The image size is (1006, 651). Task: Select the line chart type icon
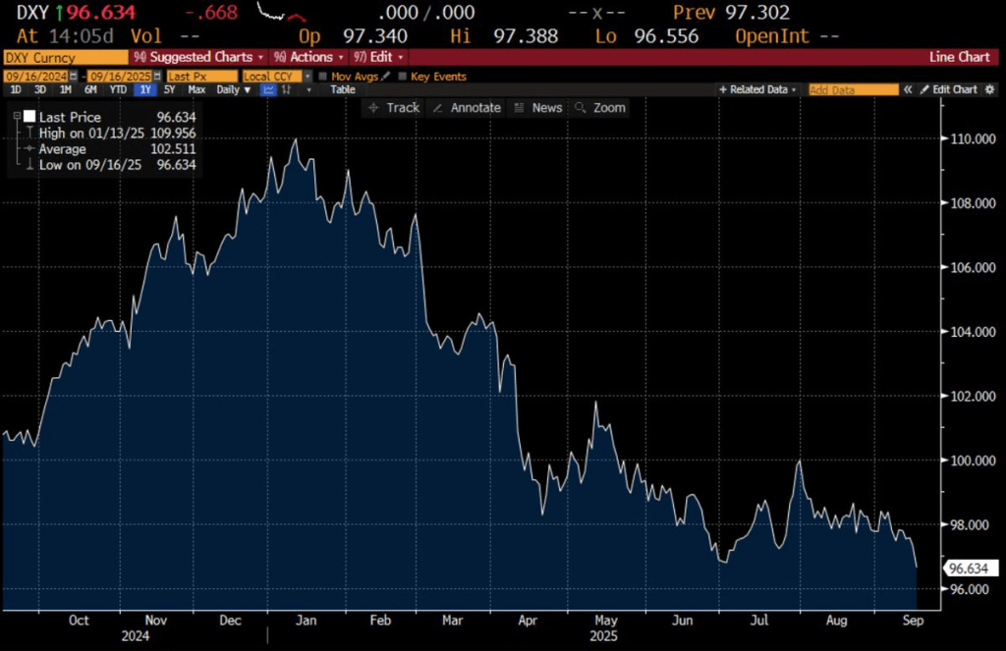(x=267, y=89)
